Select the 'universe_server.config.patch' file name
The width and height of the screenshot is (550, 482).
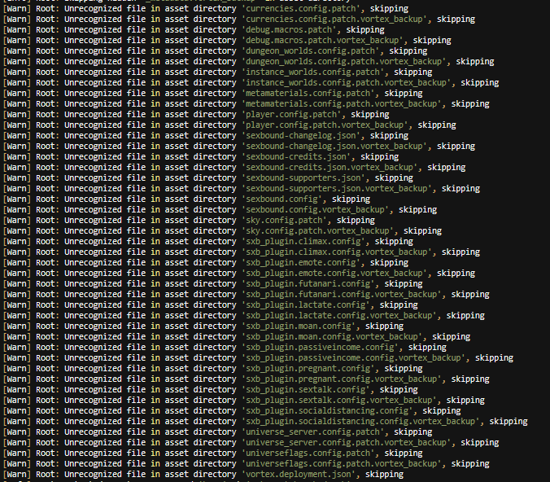point(313,432)
